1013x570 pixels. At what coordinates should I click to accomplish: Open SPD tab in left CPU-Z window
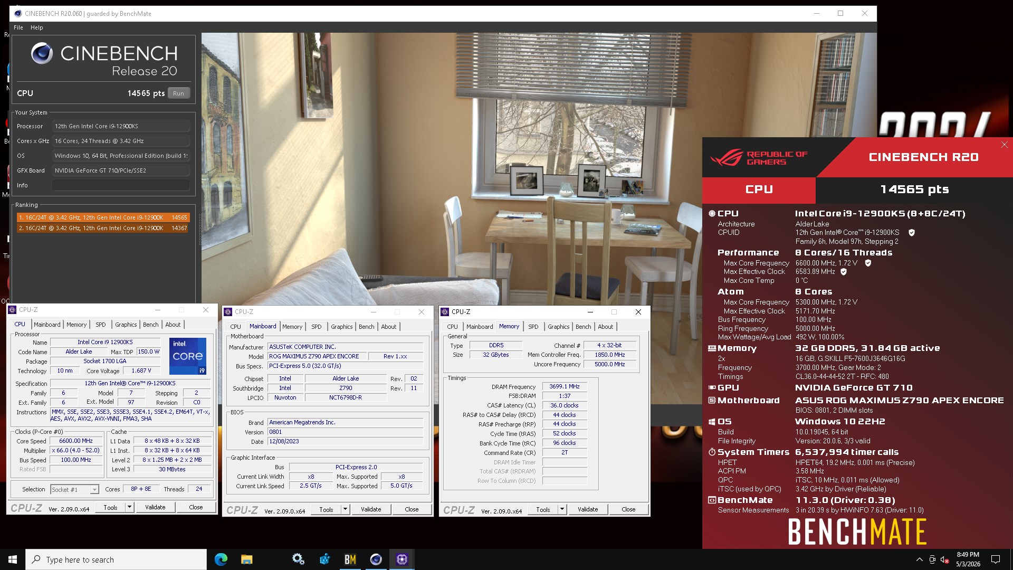point(101,325)
